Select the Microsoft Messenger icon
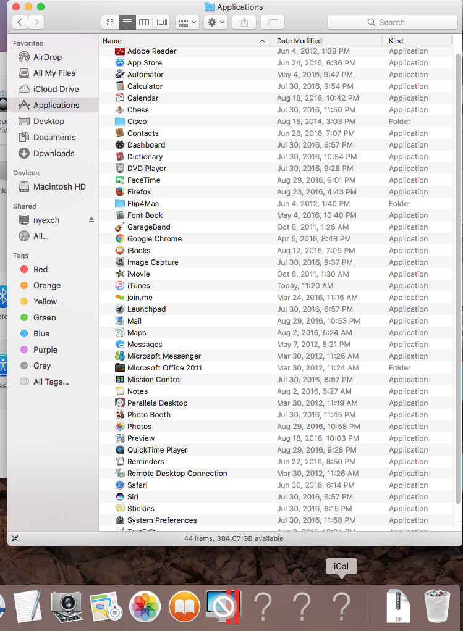 coord(120,356)
